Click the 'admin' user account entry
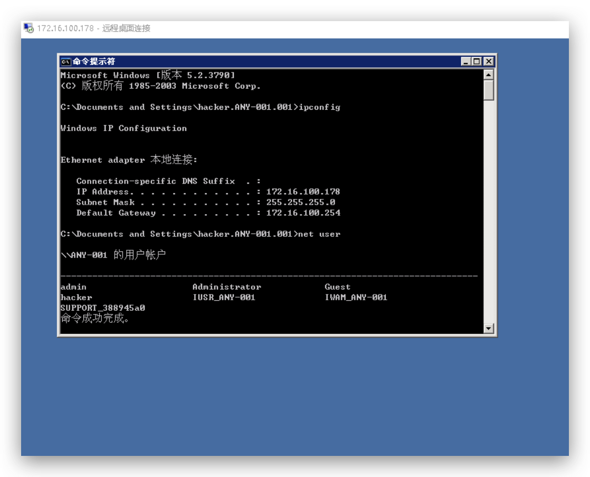The width and height of the screenshot is (590, 477). click(x=74, y=287)
